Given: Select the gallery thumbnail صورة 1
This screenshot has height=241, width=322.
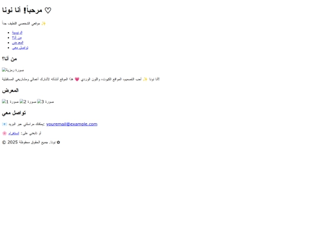Looking at the screenshot, I should (10, 102).
